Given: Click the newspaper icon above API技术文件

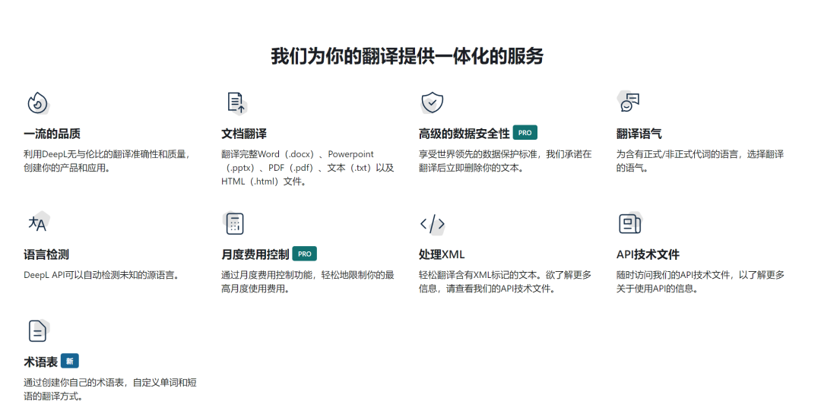Looking at the screenshot, I should pyautogui.click(x=630, y=223).
